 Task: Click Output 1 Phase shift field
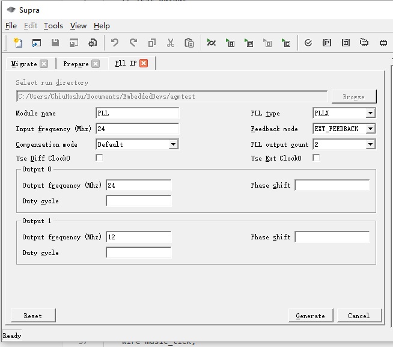coord(332,237)
